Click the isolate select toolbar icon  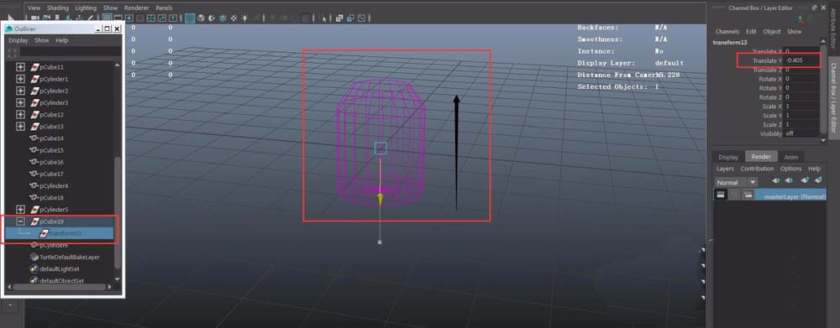[323, 18]
